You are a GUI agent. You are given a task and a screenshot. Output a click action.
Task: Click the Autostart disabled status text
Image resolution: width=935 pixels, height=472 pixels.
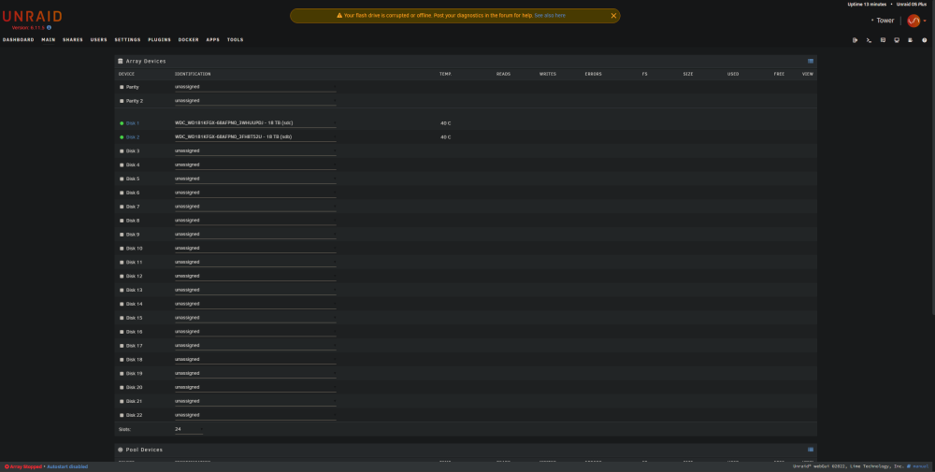tap(67, 466)
